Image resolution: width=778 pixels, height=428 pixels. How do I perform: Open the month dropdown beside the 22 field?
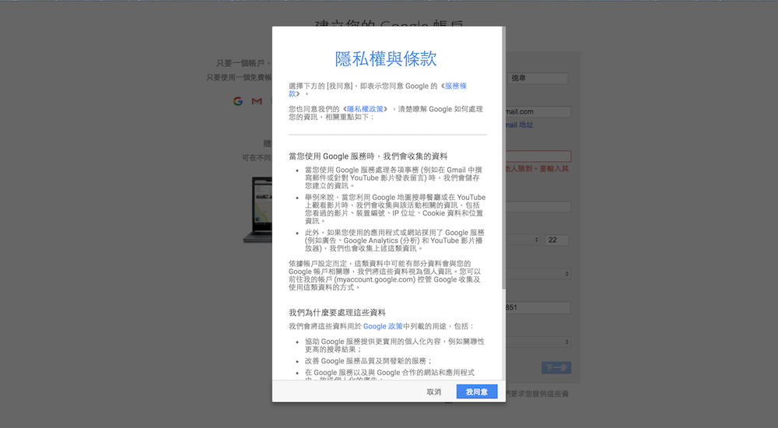coord(523,240)
